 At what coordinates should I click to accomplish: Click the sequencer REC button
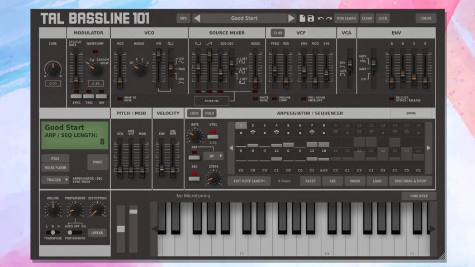(x=332, y=181)
